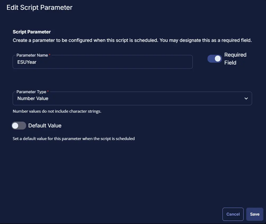This screenshot has width=266, height=224.
Task: Open the Parameter Type dropdown
Action: [x=132, y=98]
